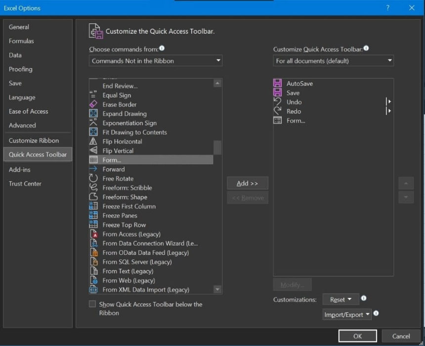Click the Erase Border eraser icon
The image size is (425, 346).
(93, 104)
